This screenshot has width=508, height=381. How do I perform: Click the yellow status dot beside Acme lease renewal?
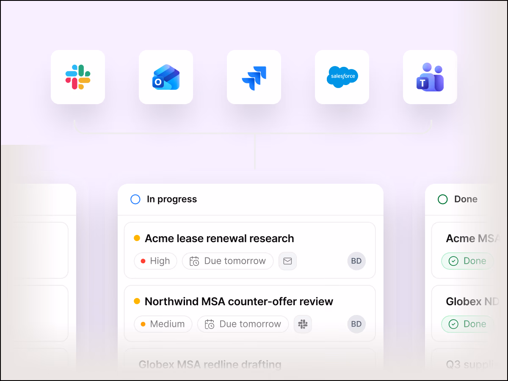[x=137, y=238]
